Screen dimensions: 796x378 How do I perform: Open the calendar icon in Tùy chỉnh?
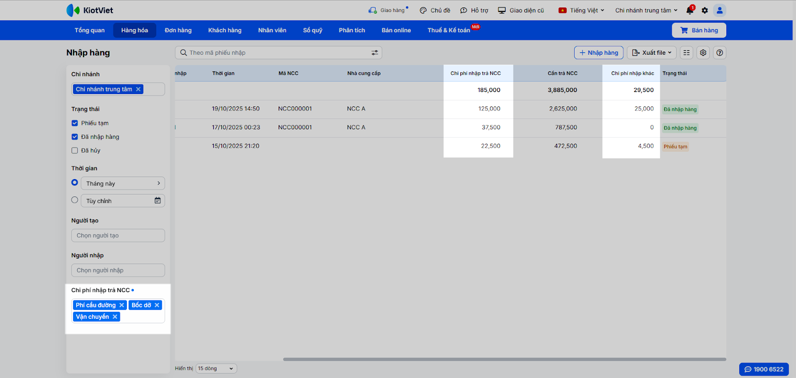point(158,200)
